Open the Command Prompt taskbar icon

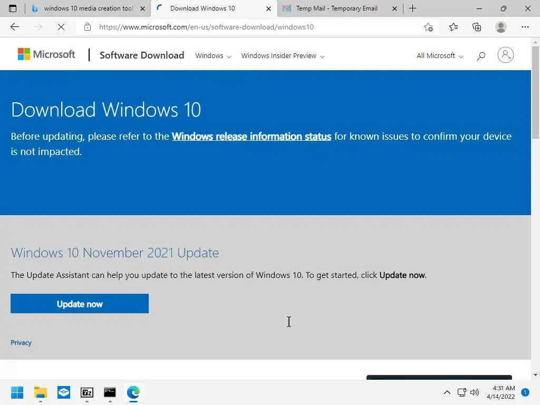coord(110,392)
